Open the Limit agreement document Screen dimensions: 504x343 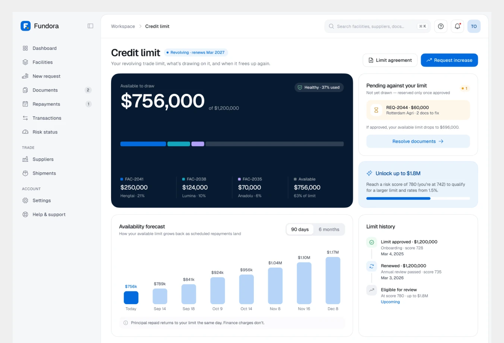pyautogui.click(x=390, y=60)
